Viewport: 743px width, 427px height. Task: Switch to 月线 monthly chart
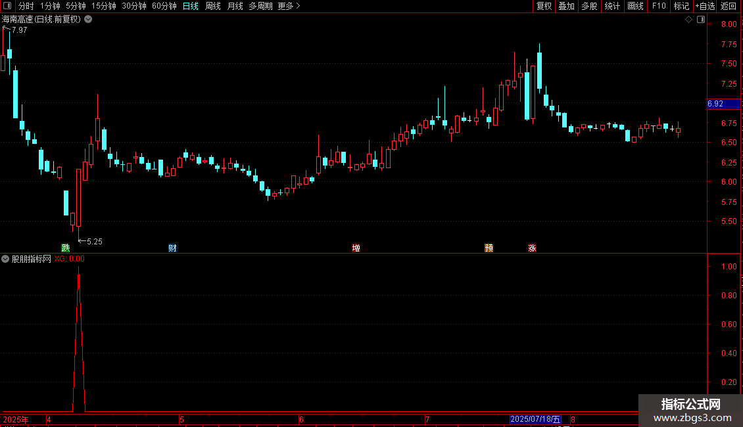click(x=235, y=6)
